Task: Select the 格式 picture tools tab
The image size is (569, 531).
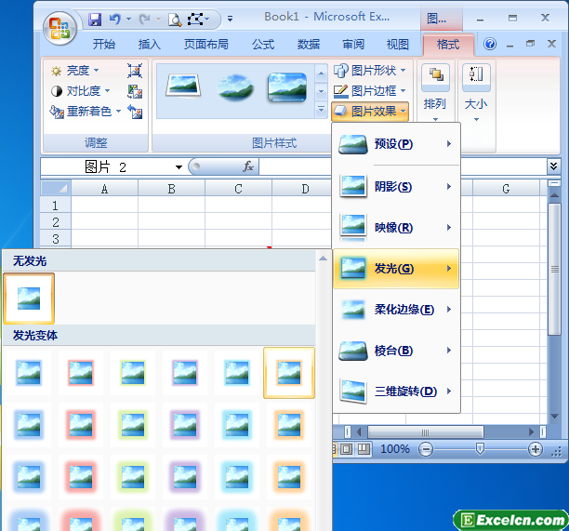Action: (448, 45)
